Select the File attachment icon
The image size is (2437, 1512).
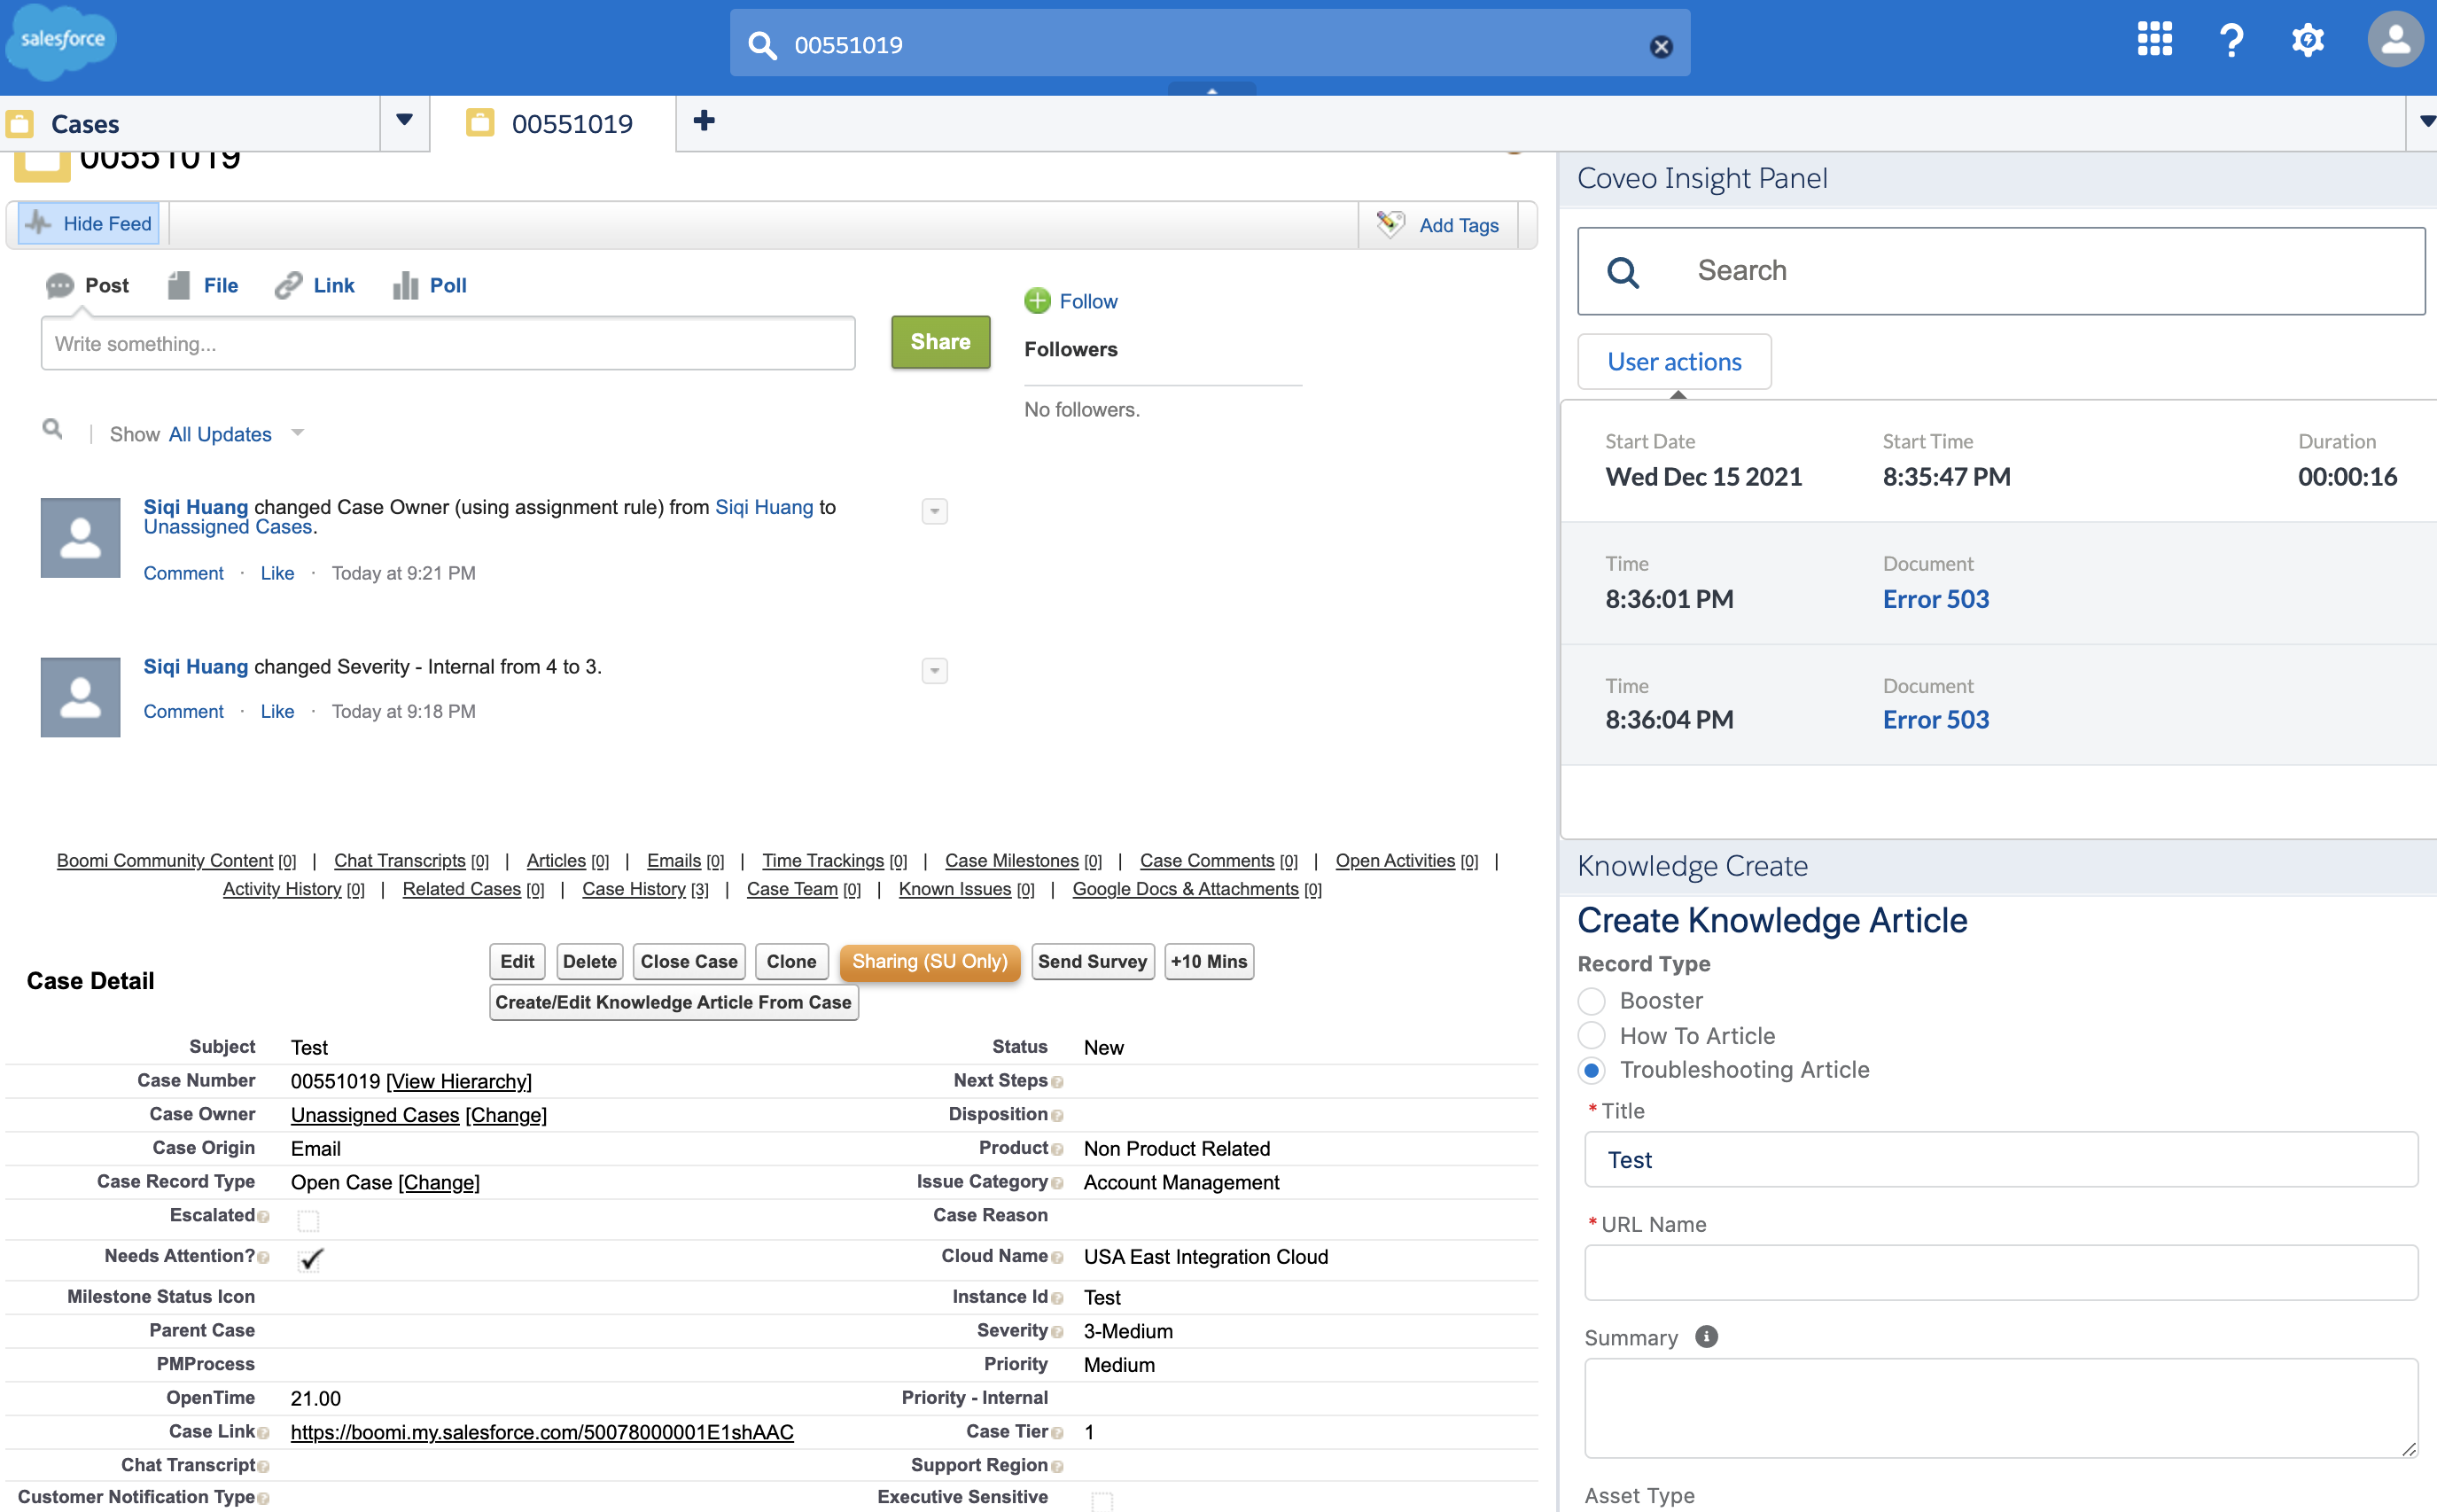click(178, 285)
